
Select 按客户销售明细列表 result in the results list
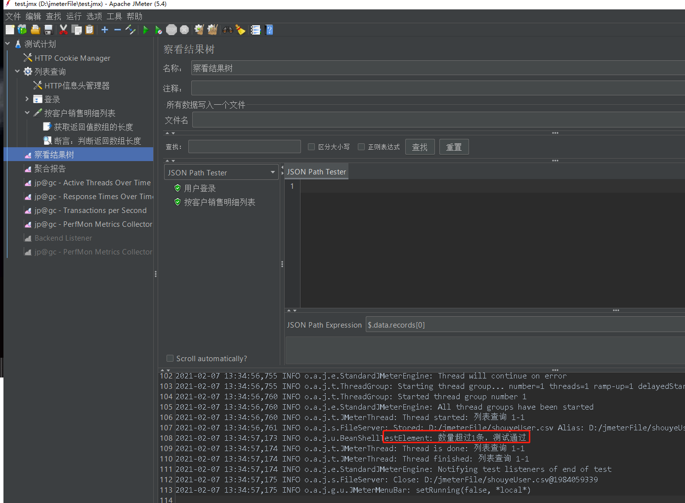219,202
